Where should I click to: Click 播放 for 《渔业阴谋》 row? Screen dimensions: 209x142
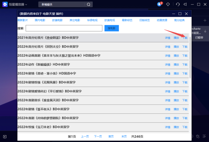(x=176, y=38)
